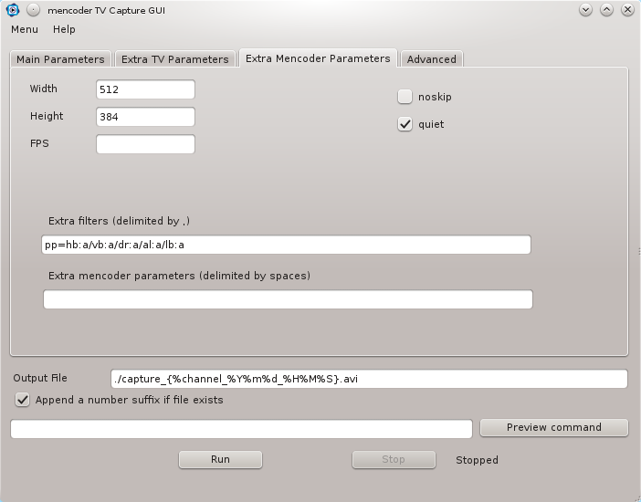Minimize the mencoder TV Capture window

[x=586, y=10]
